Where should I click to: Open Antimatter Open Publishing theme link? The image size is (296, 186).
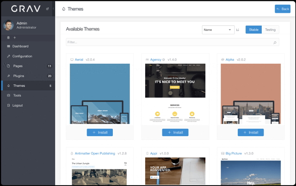(95, 153)
